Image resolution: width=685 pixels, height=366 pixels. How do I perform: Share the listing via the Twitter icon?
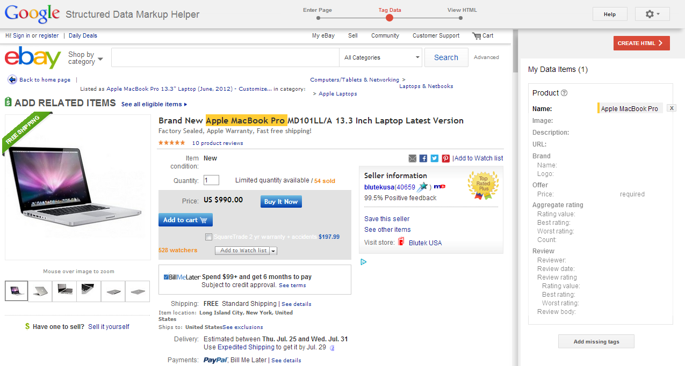(x=435, y=158)
